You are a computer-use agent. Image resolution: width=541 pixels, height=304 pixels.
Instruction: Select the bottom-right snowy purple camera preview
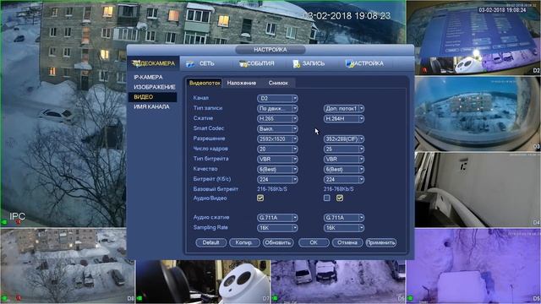[x=473, y=265]
